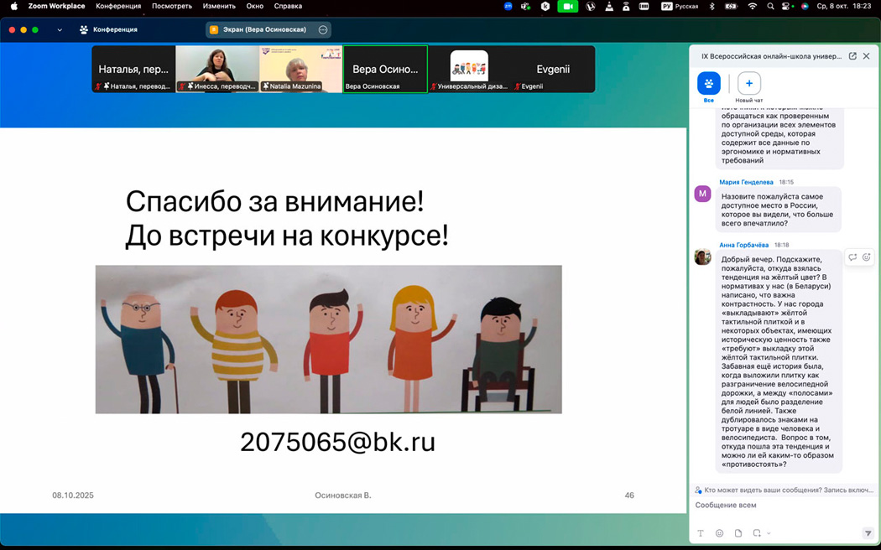Image resolution: width=881 pixels, height=550 pixels.
Task: Click the Новый чат plus button
Action: (749, 84)
